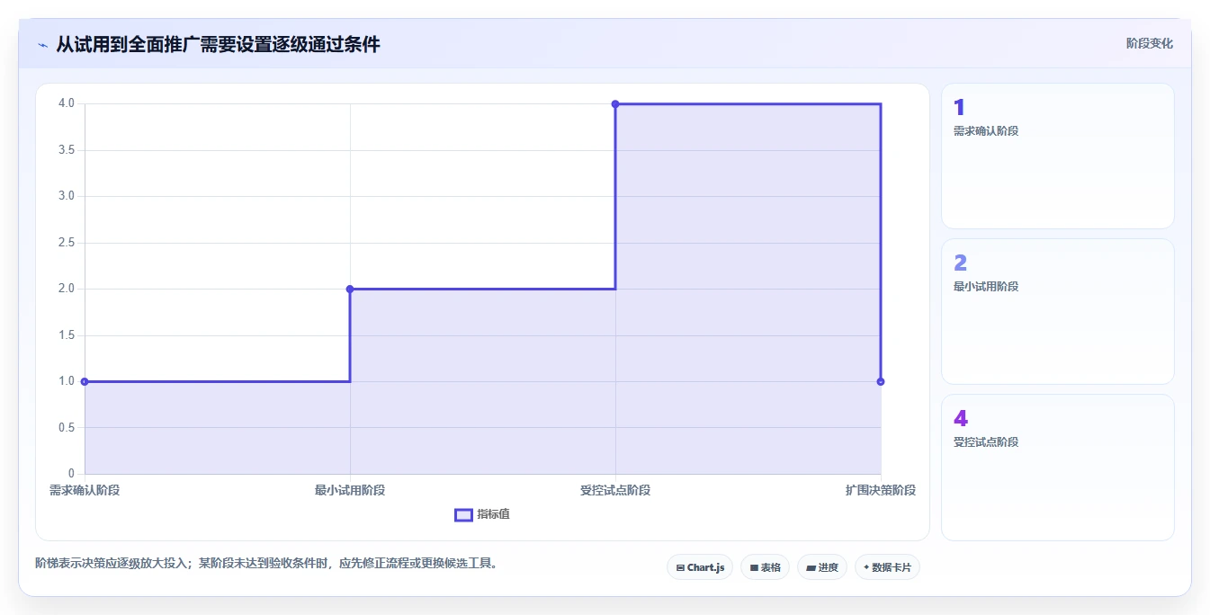Click the y-axis value 2.5
The image size is (1210, 615).
click(67, 242)
